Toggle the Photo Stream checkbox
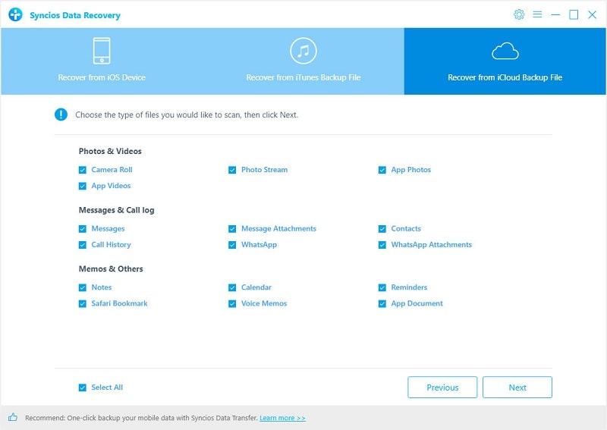This screenshot has height=430, width=607. 232,170
